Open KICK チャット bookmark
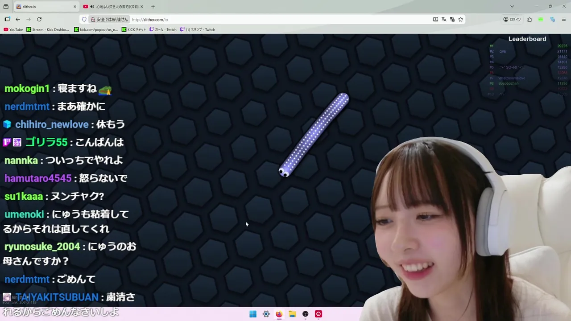The height and width of the screenshot is (321, 571). click(x=134, y=29)
